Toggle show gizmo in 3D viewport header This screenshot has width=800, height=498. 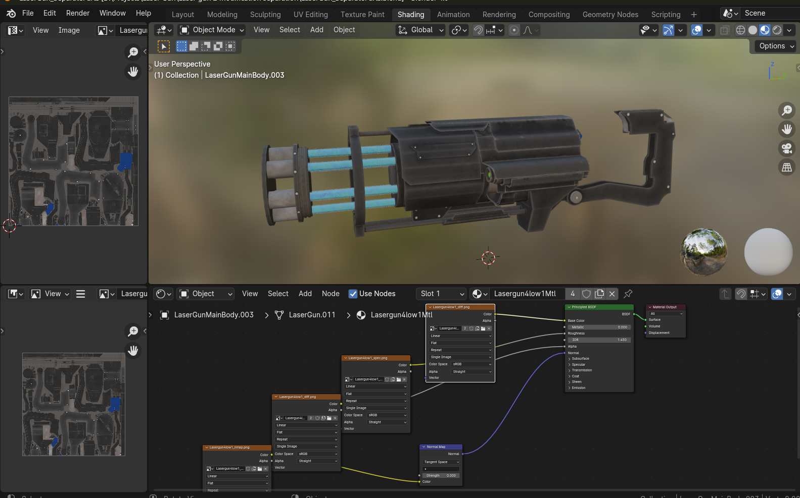[x=668, y=30]
